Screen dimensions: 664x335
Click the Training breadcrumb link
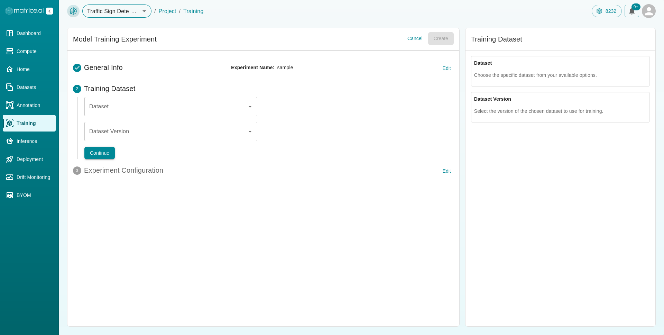(x=193, y=11)
